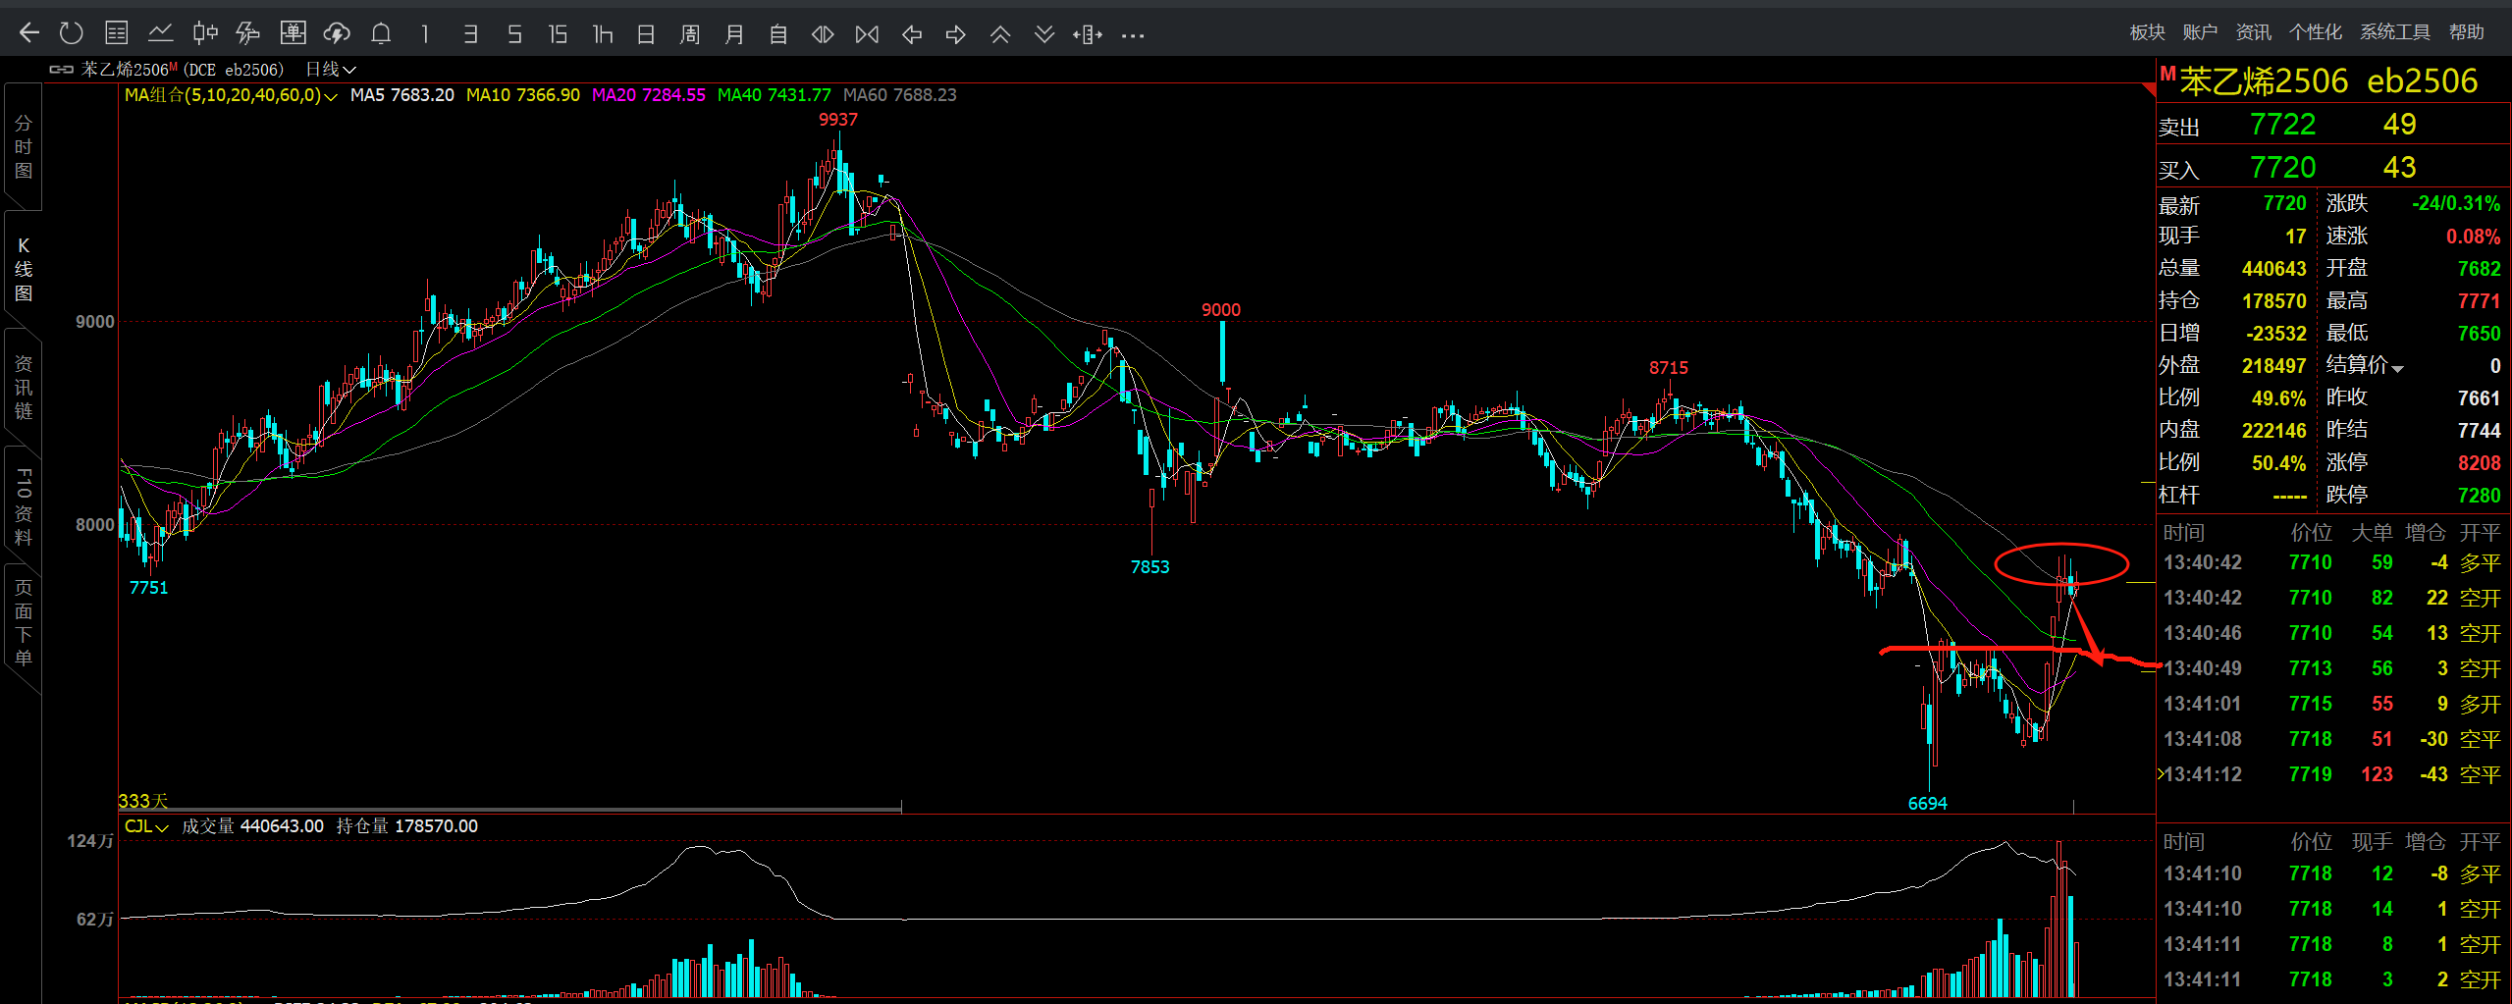Click the MA40 7431.77 label
Viewport: 2512px width, 1004px height.
(x=774, y=95)
